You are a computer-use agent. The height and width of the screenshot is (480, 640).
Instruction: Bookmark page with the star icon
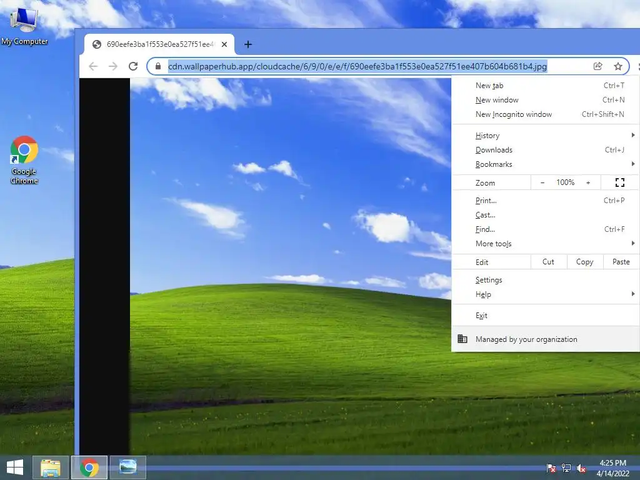618,66
